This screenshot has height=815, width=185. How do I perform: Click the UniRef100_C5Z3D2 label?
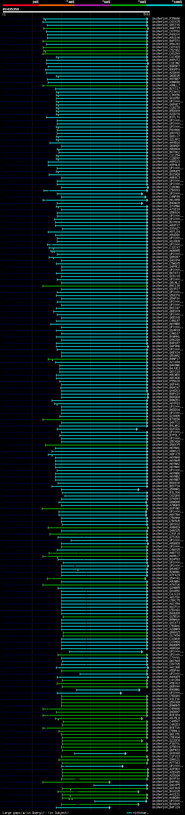[166, 50]
